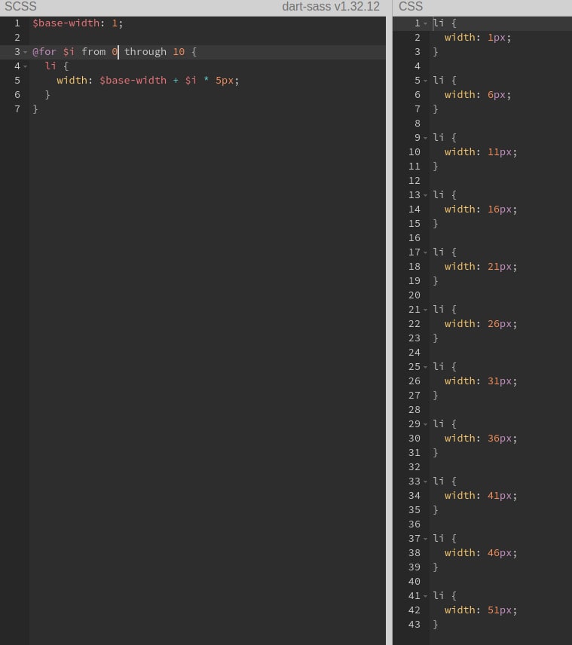The image size is (572, 645).
Task: Collapse the fold arrow on CSS line 9
Action: click(426, 138)
